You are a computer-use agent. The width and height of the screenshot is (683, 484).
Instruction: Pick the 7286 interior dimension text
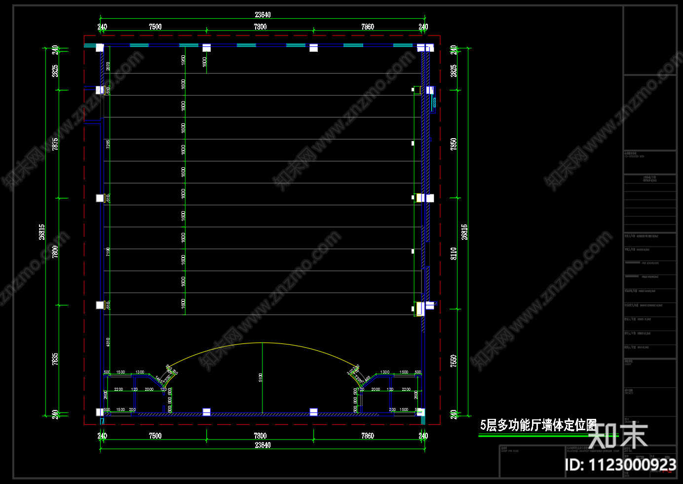pyautogui.click(x=108, y=144)
